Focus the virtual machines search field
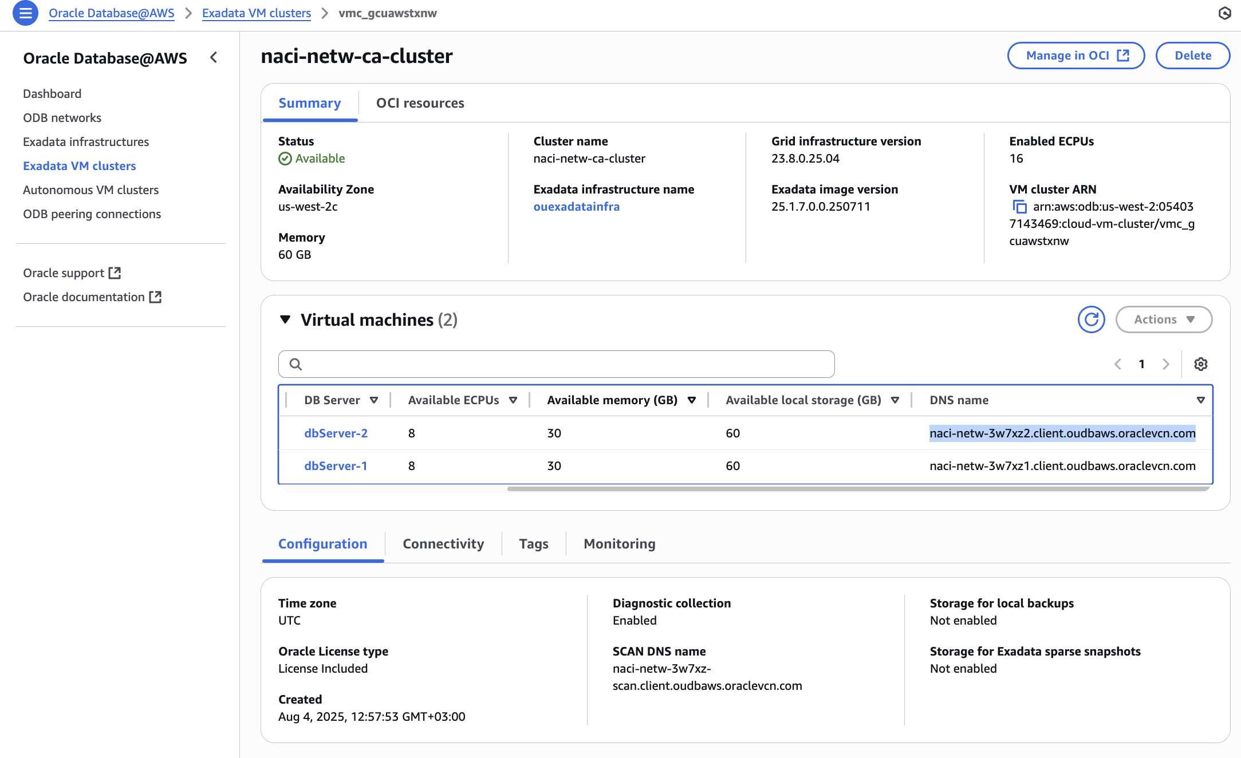This screenshot has width=1241, height=758. (556, 364)
